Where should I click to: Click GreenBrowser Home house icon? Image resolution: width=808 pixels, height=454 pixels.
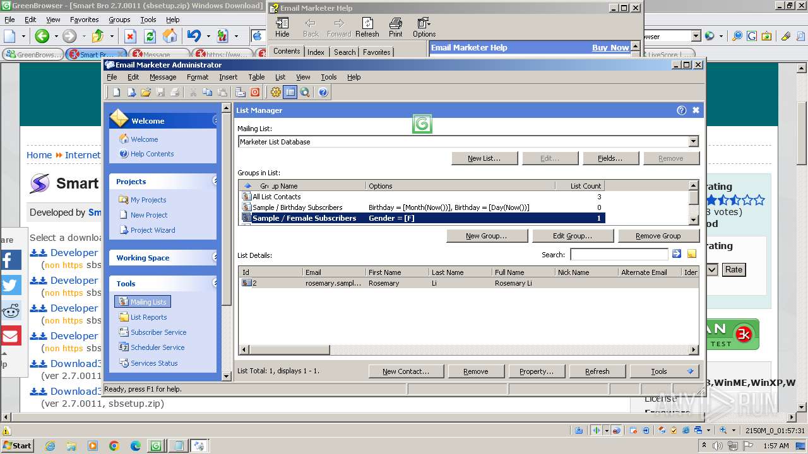pos(170,36)
